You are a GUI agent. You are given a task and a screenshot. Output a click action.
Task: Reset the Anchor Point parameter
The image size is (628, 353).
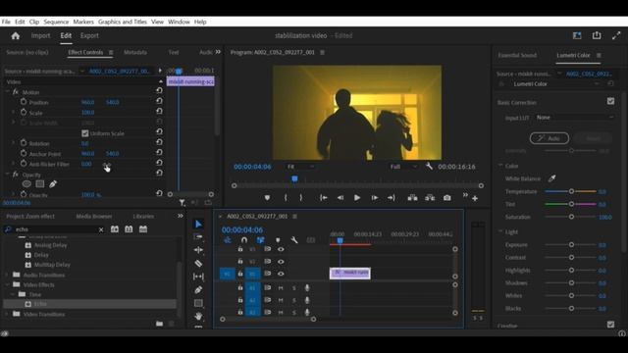coord(159,153)
